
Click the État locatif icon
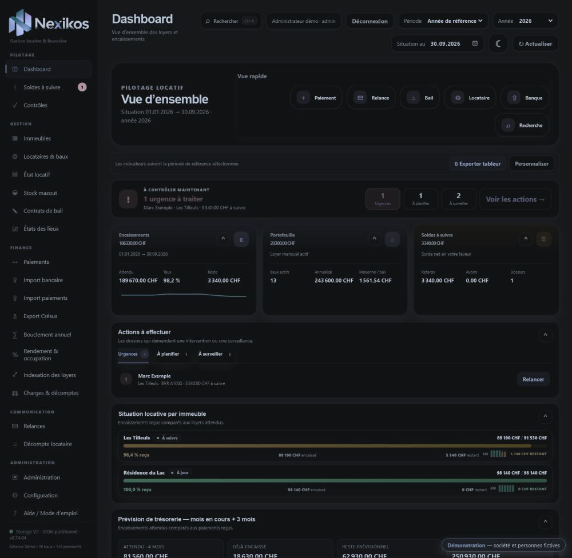tap(15, 174)
